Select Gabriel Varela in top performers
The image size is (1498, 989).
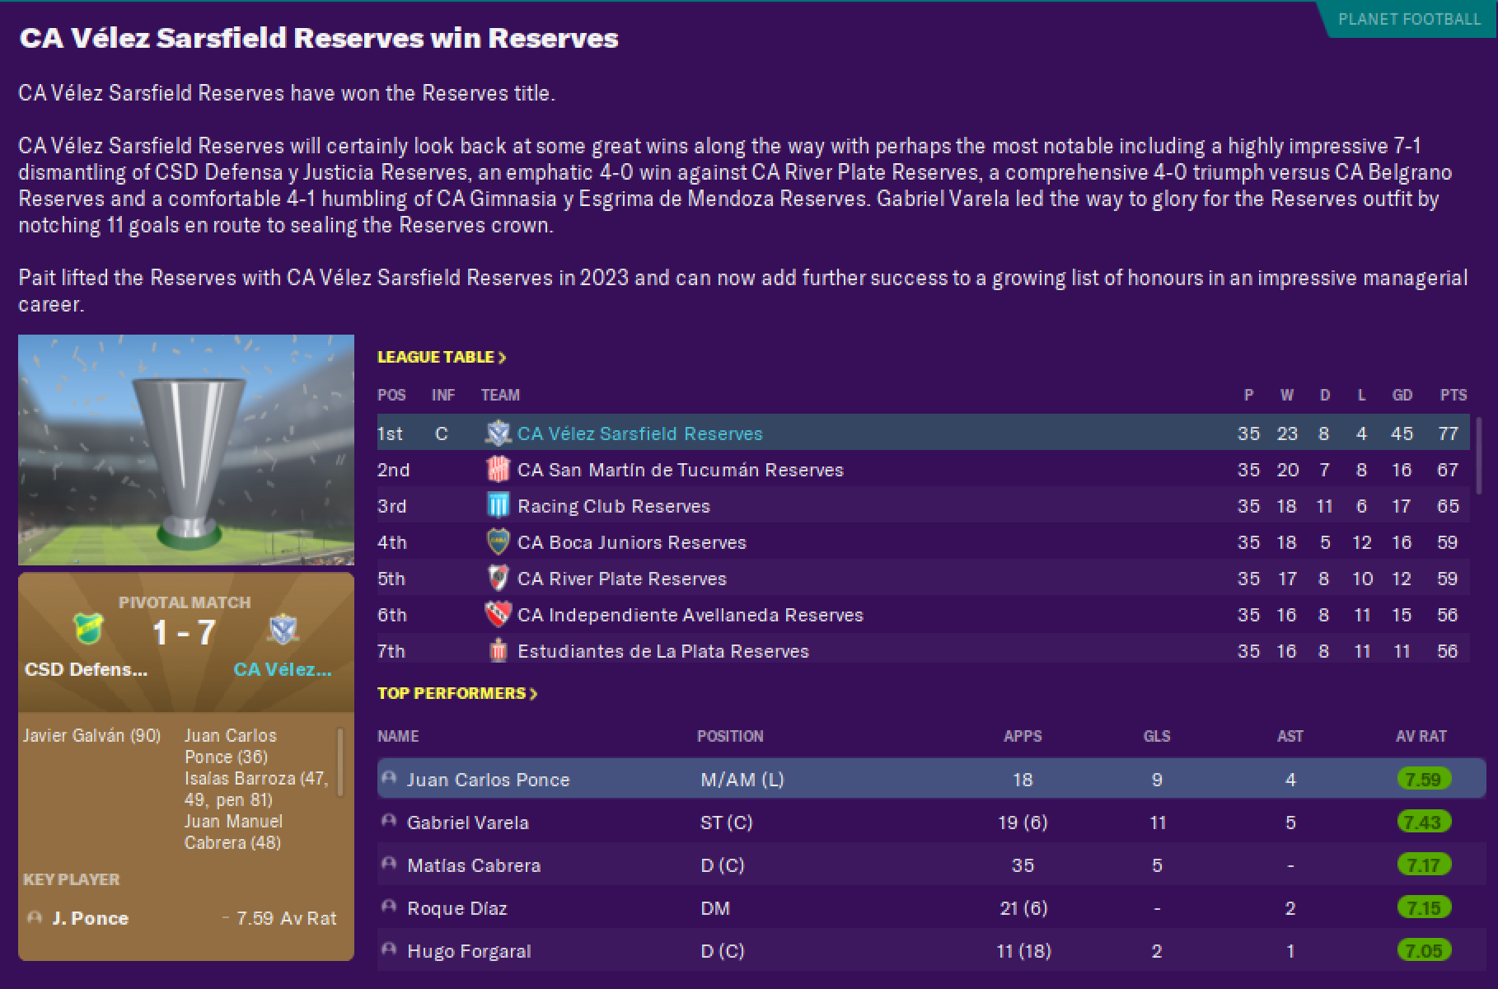click(x=468, y=823)
